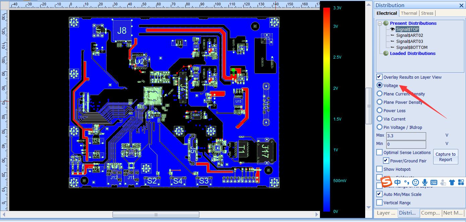Show the Signal$BOTTOM distribution via its eye icon
This screenshot has width=466, height=222.
tap(392, 47)
